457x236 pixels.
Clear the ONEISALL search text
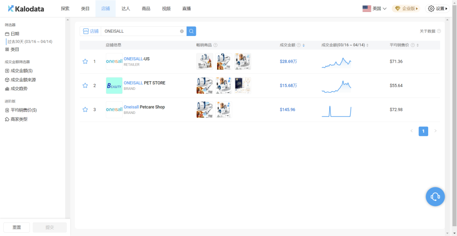click(182, 31)
